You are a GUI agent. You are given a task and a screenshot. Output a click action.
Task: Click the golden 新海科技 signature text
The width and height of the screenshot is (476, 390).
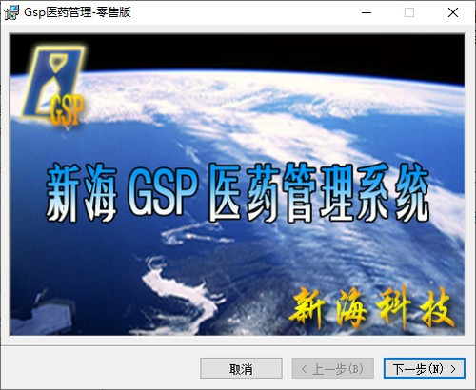(372, 307)
